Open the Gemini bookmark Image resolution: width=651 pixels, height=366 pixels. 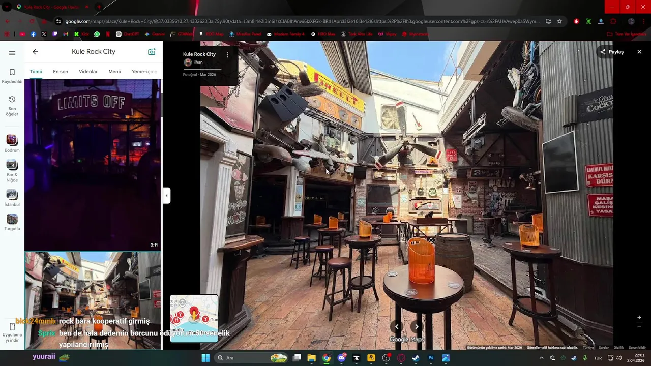point(155,34)
